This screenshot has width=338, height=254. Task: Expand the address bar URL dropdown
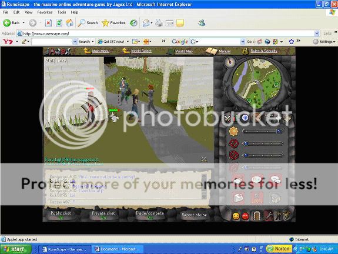[317, 34]
